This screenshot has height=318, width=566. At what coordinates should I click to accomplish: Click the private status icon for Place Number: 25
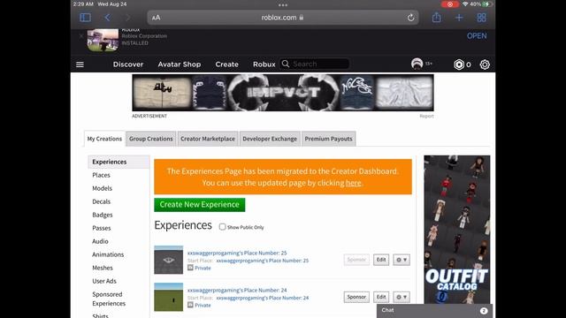[x=190, y=268]
